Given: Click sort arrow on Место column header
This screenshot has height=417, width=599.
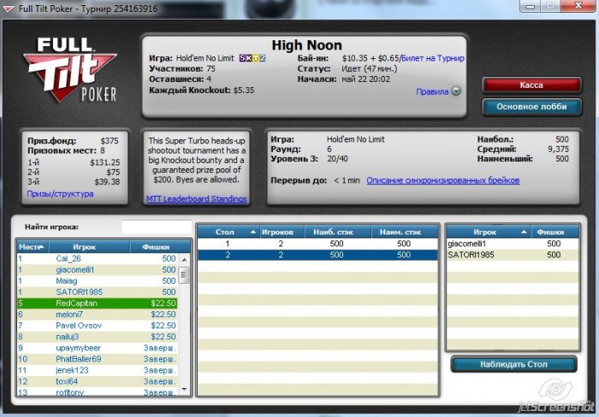Looking at the screenshot, I should 39,247.
